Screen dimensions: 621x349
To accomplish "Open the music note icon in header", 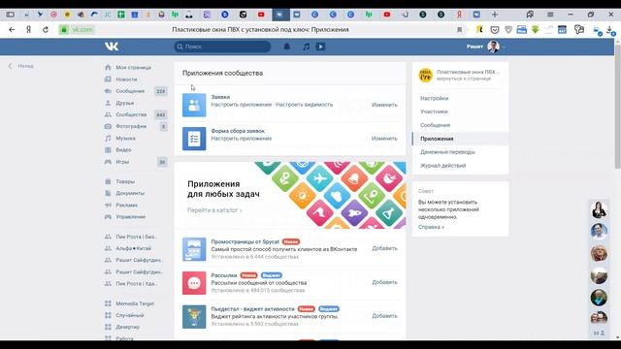I will click(307, 47).
